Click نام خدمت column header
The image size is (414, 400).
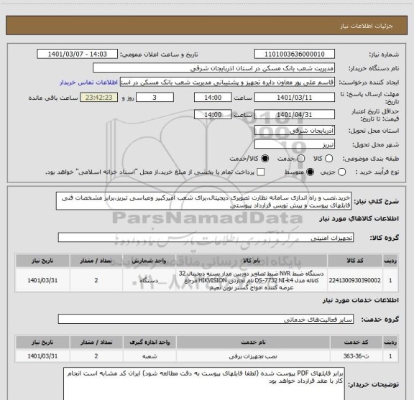[253, 343]
